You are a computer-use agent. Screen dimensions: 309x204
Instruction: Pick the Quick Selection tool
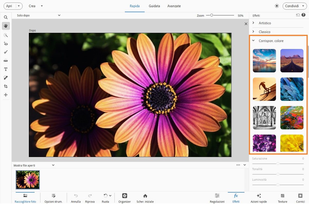coord(6,35)
